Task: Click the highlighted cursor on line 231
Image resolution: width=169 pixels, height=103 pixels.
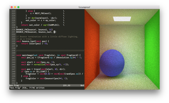Action: point(54,32)
